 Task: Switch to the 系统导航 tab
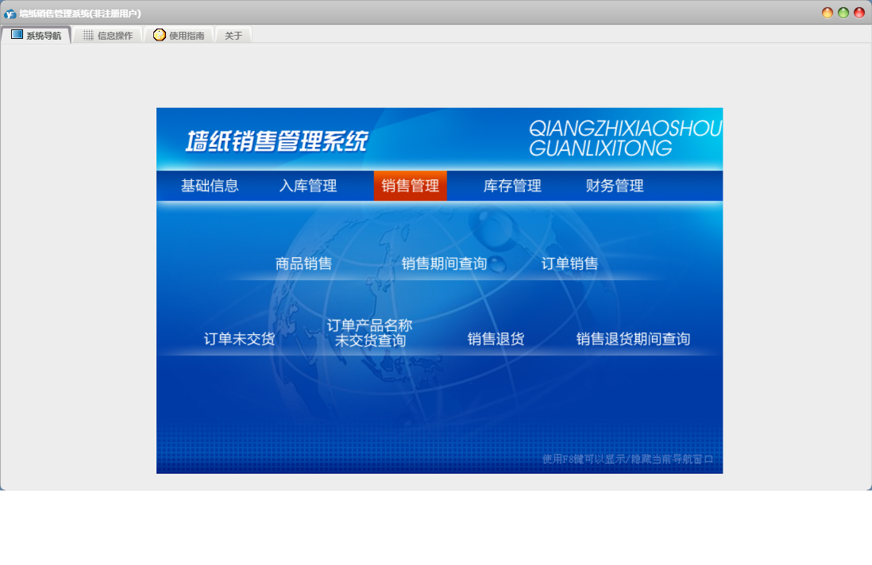click(x=36, y=36)
